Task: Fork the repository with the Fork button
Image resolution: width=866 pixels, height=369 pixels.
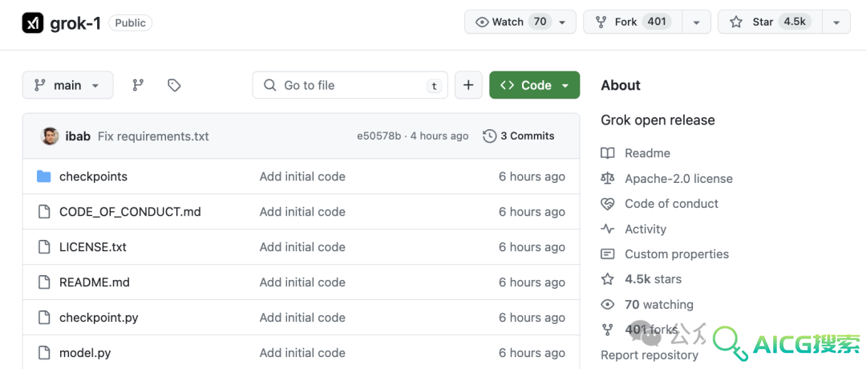Action: 633,22
